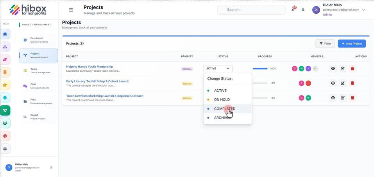Open Dashboard in the project management sidebar
Screen dimensions: 374x177
[x=38, y=40]
